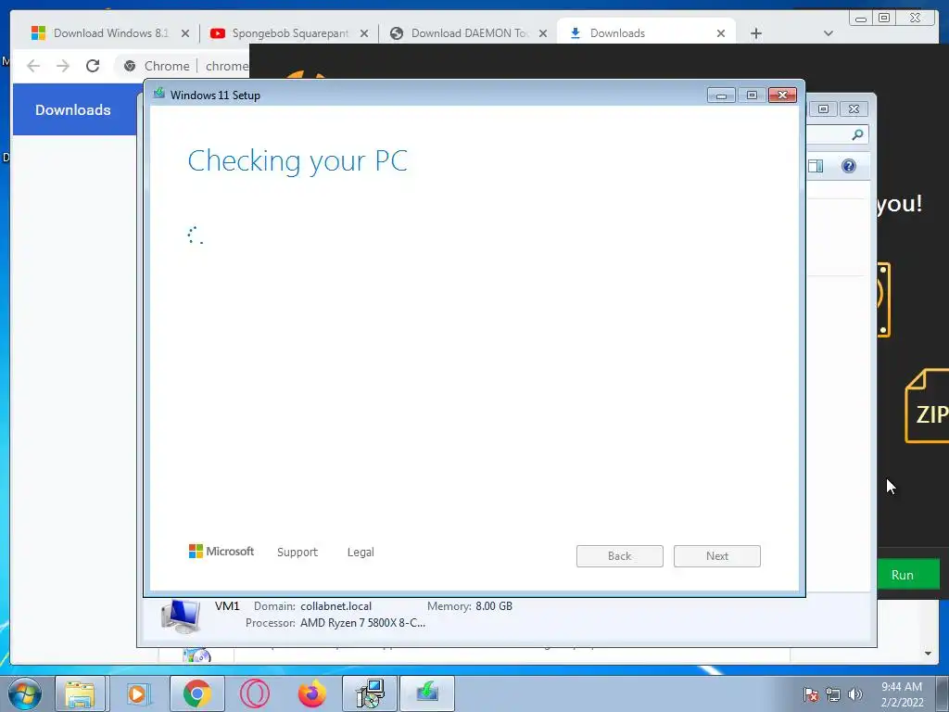This screenshot has width=949, height=712.
Task: Select the network computer taskbar item
Action: 370,693
